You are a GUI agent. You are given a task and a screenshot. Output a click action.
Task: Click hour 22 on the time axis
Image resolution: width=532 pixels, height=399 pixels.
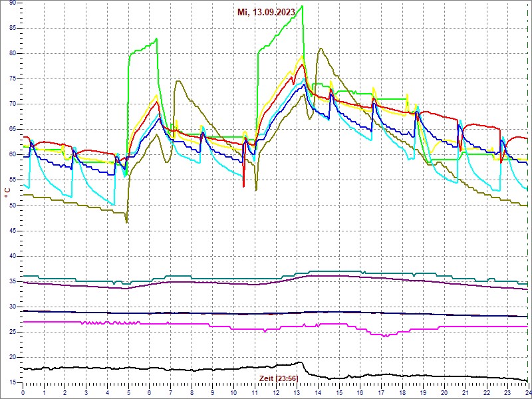coord(487,392)
